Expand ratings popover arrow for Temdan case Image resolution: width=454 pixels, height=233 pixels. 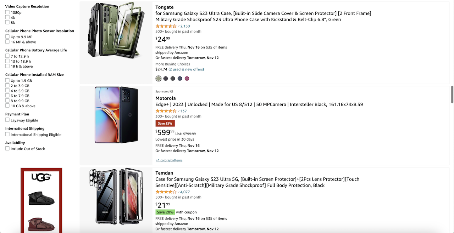click(x=178, y=192)
